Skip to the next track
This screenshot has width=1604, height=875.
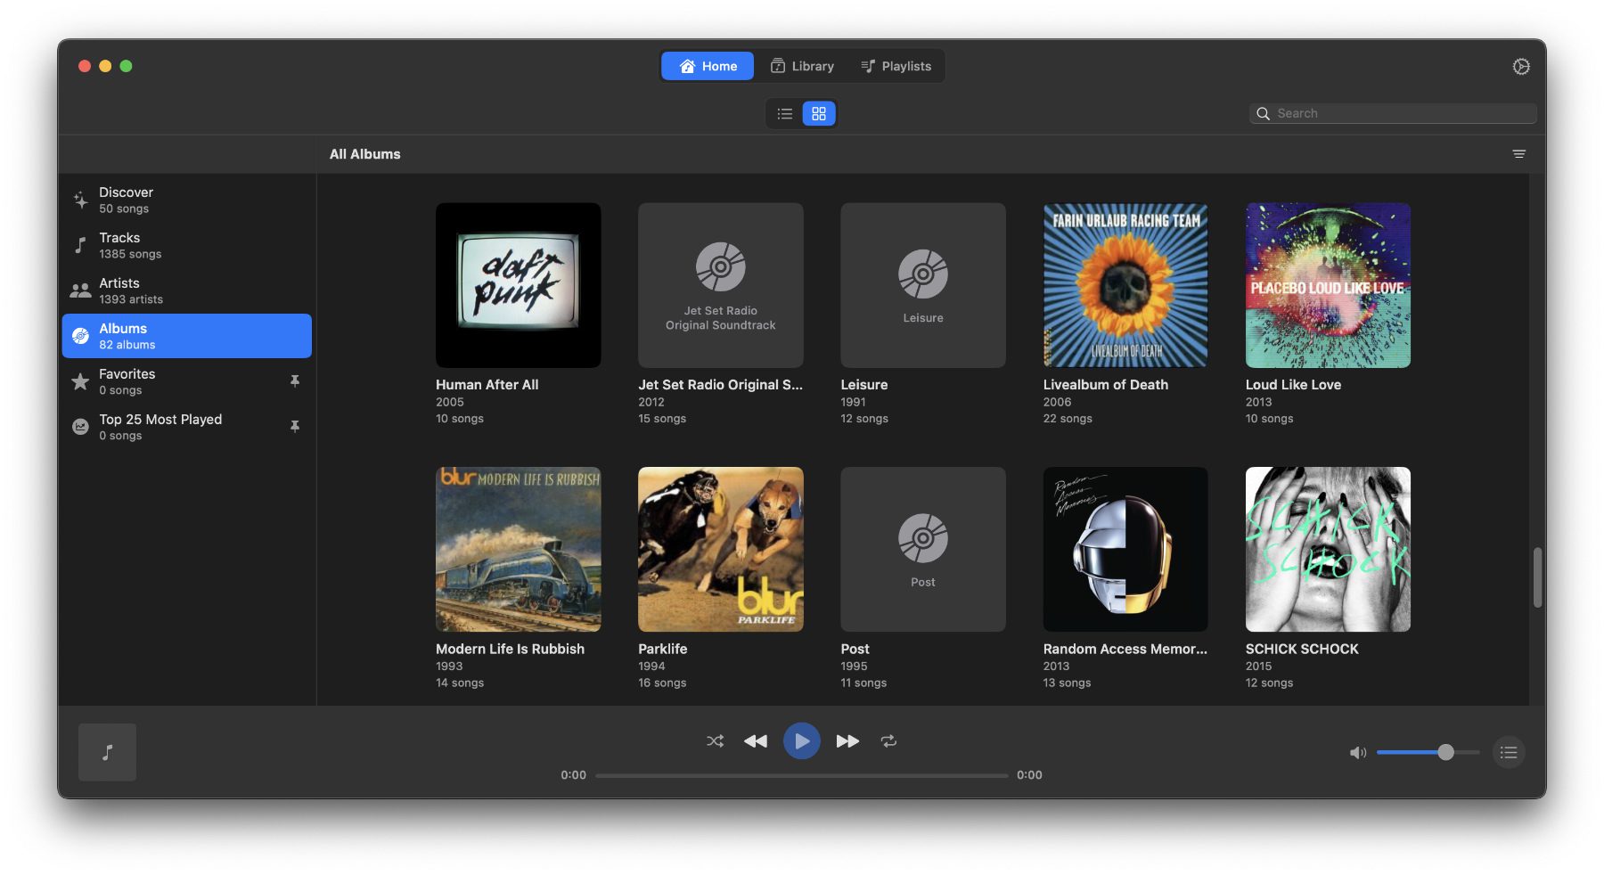(847, 740)
